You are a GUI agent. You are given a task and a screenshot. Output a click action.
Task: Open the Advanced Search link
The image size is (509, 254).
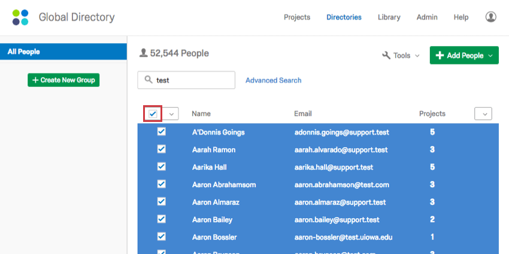point(273,80)
